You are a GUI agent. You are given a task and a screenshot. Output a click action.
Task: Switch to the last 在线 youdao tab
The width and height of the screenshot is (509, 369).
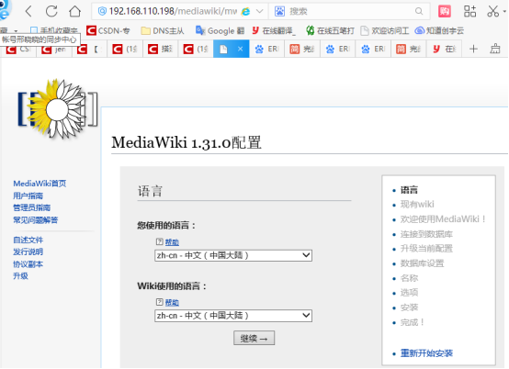445,50
